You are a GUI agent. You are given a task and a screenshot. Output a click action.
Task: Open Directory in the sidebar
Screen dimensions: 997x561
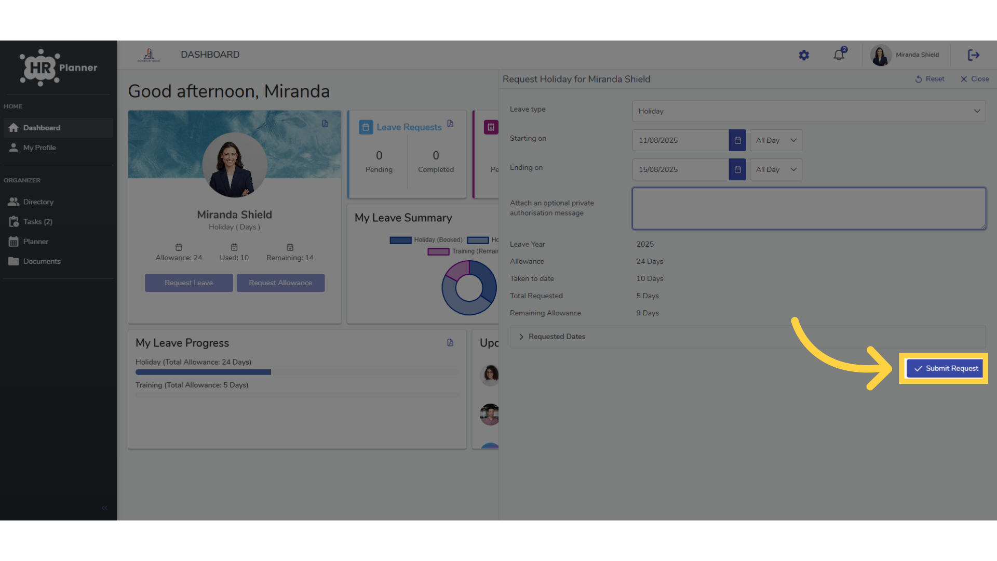point(58,202)
